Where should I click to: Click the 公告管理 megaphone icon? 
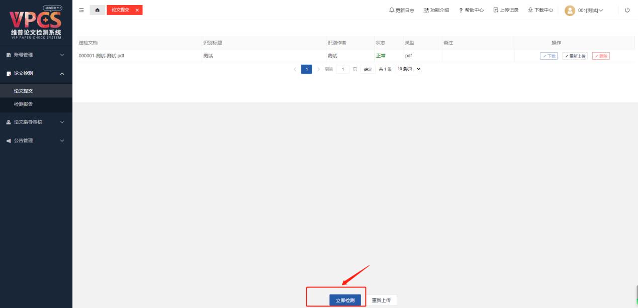(9, 140)
